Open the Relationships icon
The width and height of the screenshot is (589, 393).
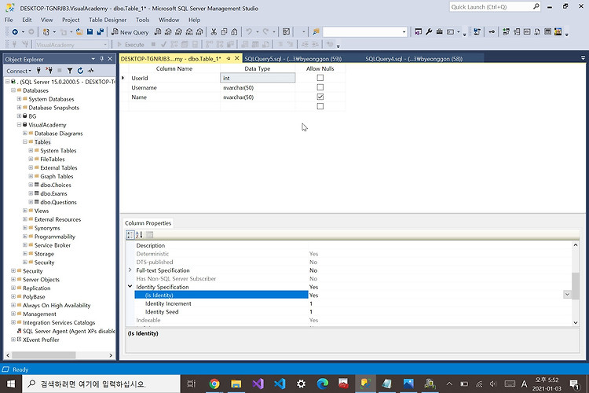506,32
